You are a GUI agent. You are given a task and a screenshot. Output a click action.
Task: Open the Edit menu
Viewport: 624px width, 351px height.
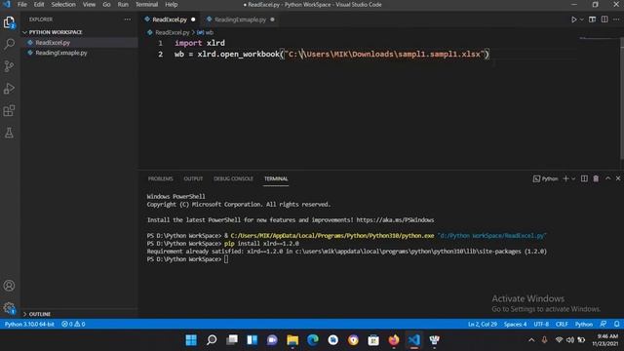(x=39, y=5)
